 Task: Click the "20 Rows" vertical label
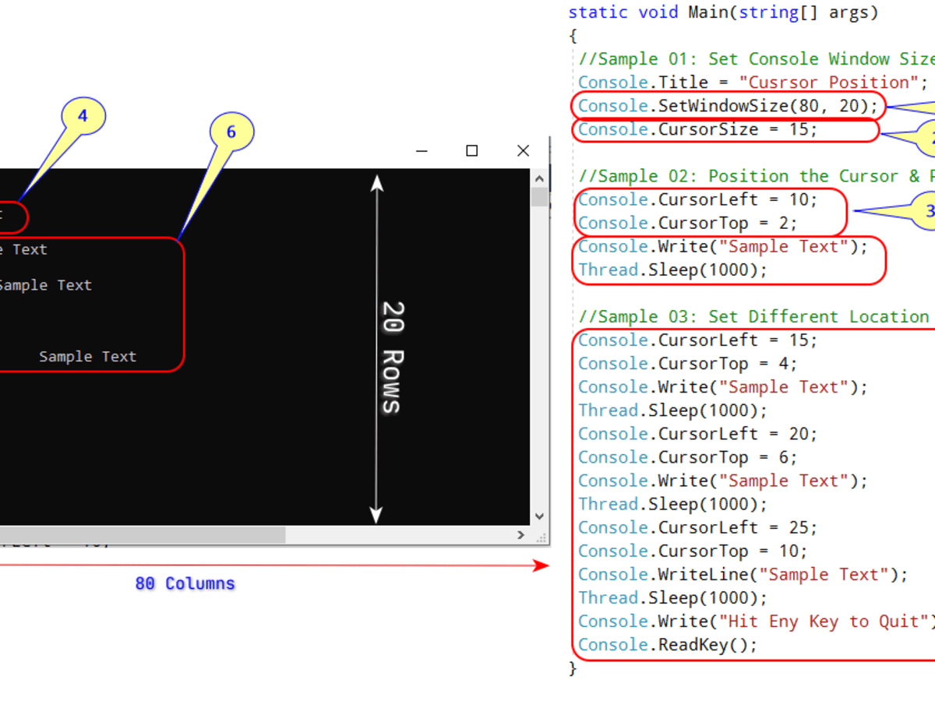coord(391,357)
